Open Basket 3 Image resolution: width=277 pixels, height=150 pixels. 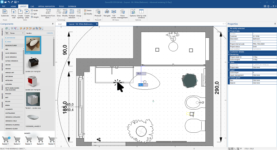pos(28,140)
